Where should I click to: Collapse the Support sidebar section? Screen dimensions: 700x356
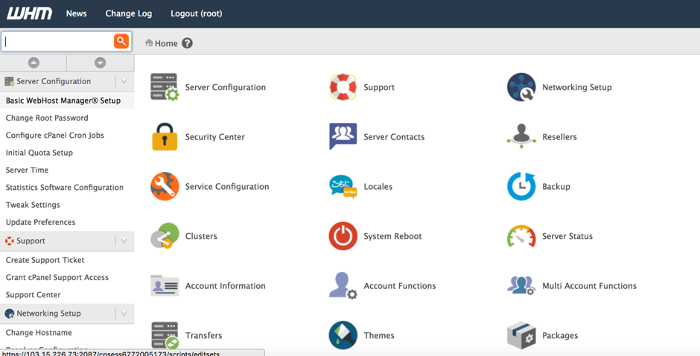(124, 241)
